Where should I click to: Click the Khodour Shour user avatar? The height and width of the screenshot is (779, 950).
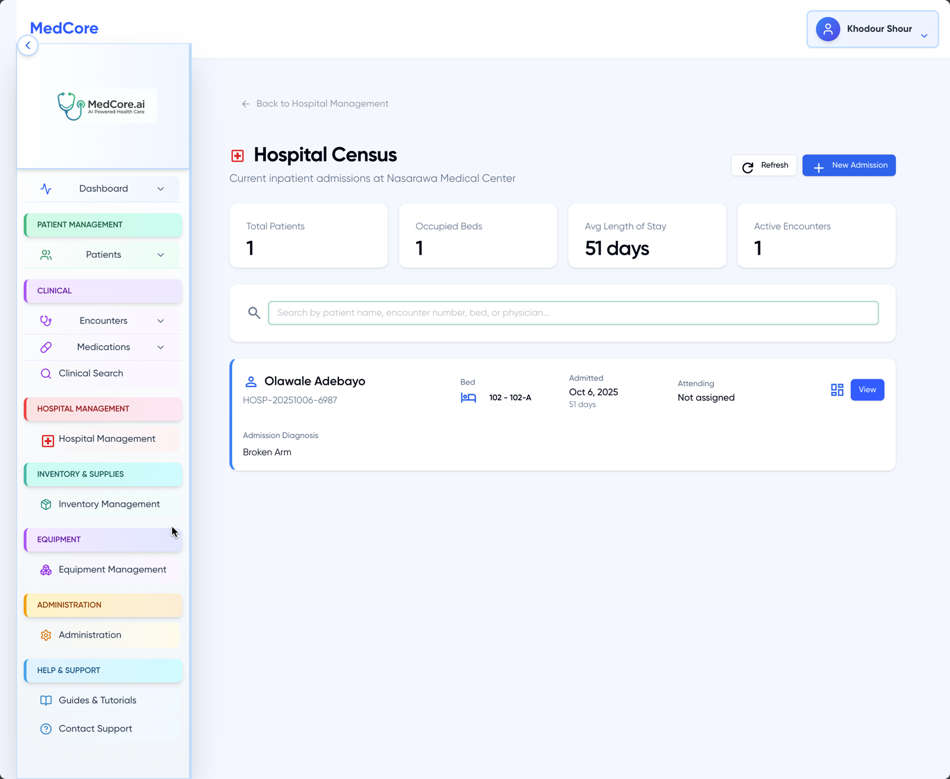click(x=828, y=29)
